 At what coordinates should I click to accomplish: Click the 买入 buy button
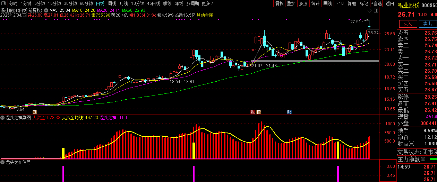tap(408, 24)
